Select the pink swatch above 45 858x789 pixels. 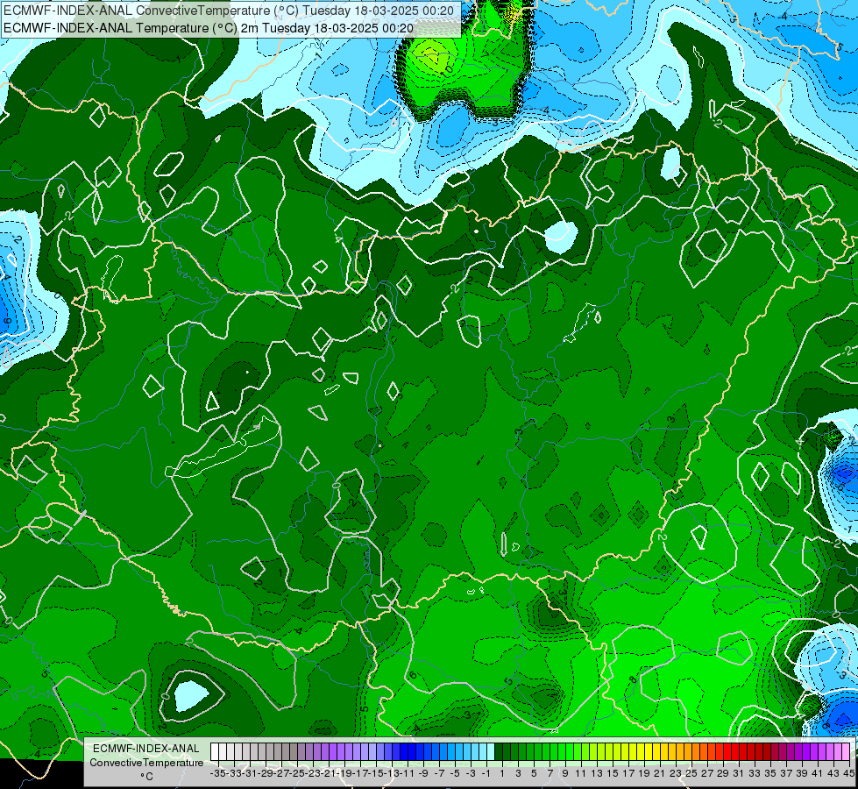[x=846, y=752]
